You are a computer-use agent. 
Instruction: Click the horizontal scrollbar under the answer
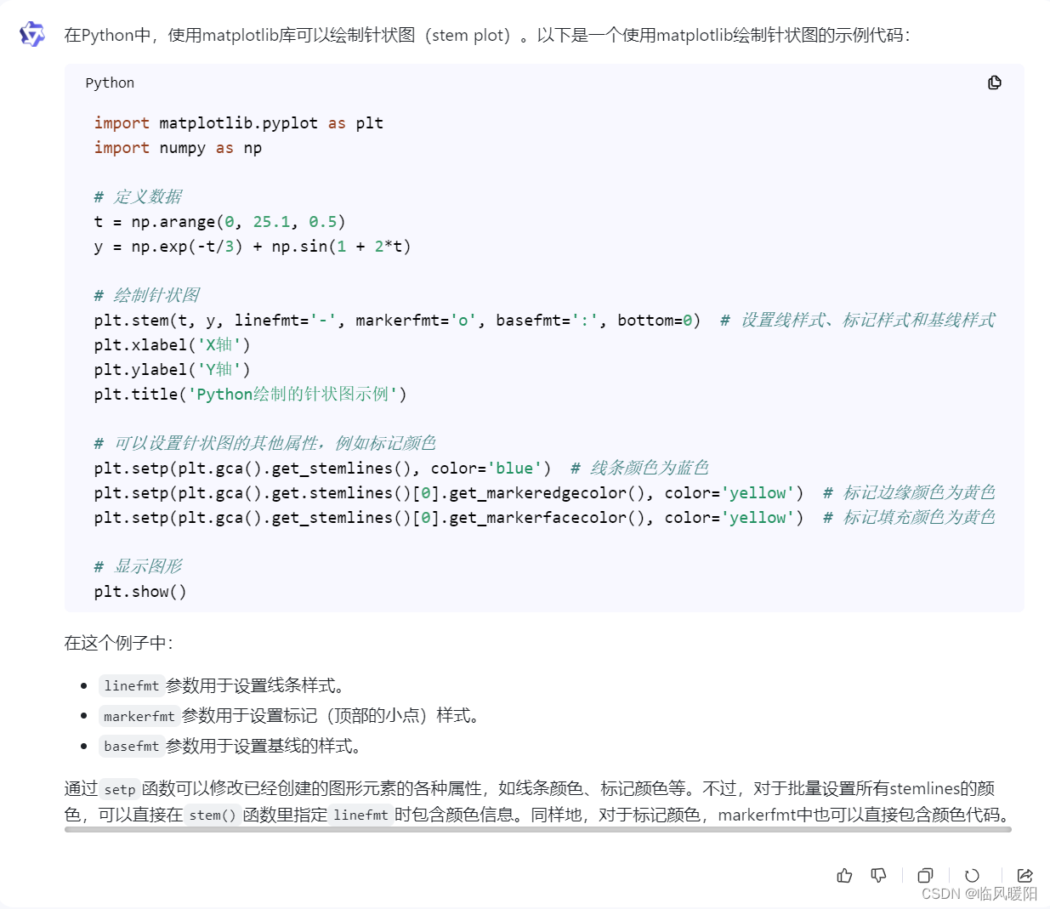pyautogui.click(x=537, y=829)
